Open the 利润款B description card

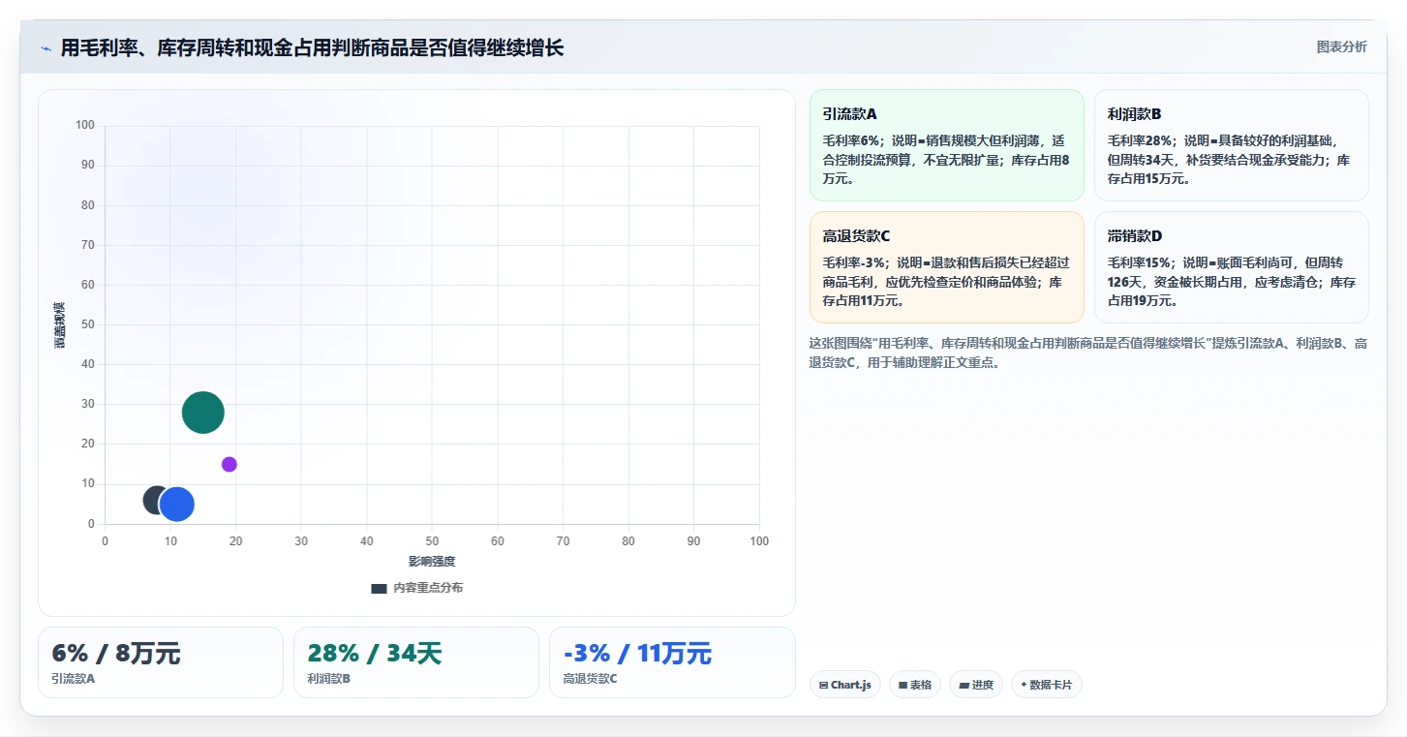(x=1232, y=145)
